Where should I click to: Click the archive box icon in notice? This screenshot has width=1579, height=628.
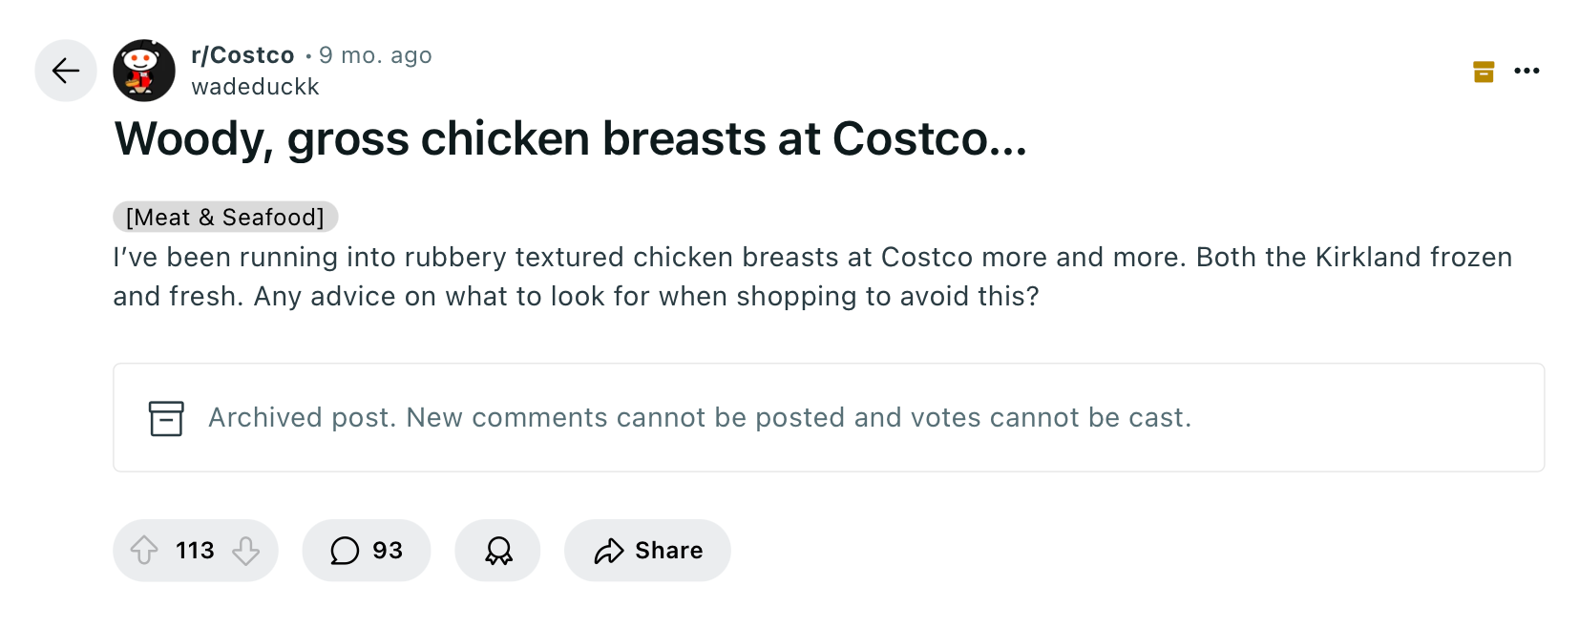tap(166, 418)
